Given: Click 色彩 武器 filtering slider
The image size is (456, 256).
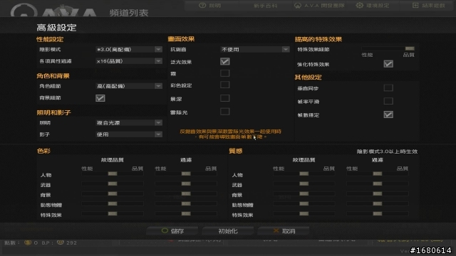Looking at the screenshot, I should (186, 183).
